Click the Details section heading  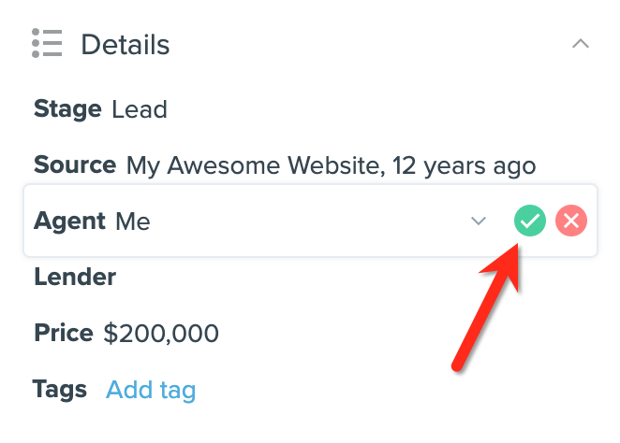point(125,44)
